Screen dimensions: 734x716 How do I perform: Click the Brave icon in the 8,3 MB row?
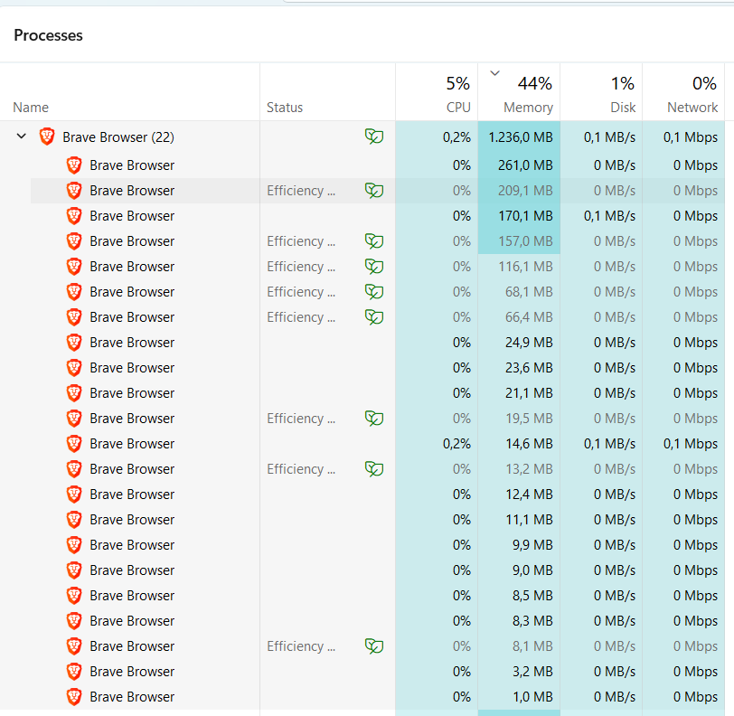(x=74, y=620)
